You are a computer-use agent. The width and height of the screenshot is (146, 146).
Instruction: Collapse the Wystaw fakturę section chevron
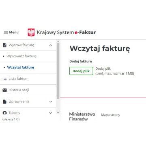[x=51, y=45]
